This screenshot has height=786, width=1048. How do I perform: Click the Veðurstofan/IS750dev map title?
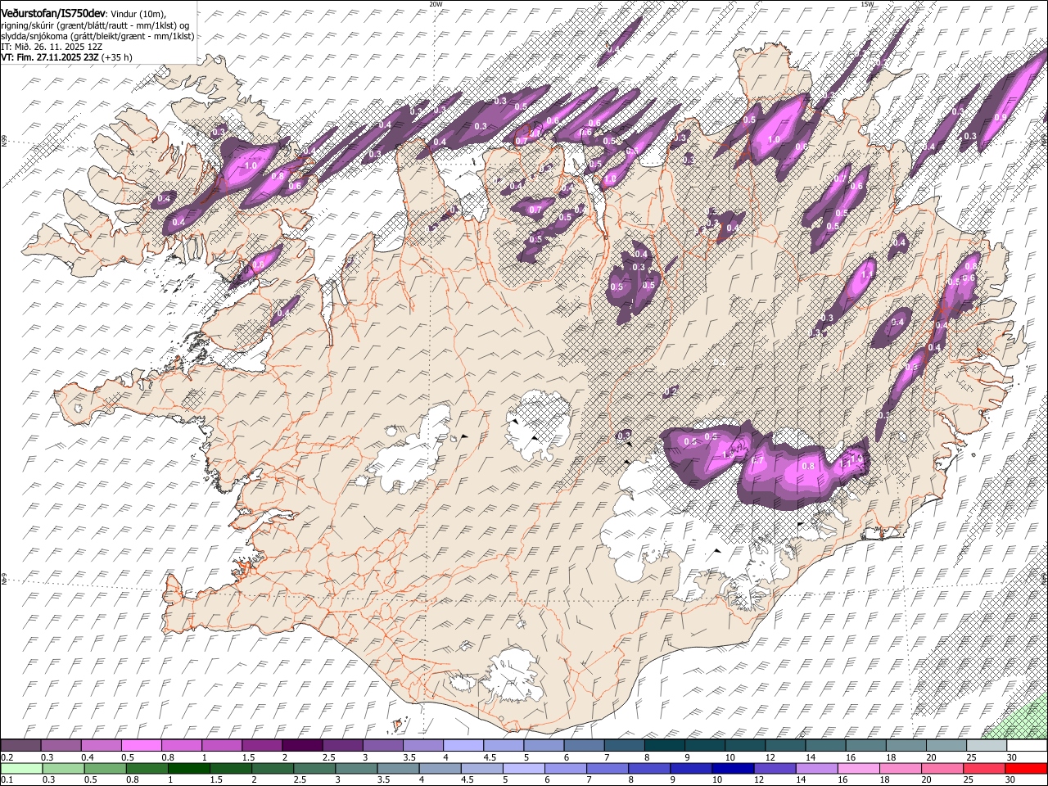click(x=53, y=13)
